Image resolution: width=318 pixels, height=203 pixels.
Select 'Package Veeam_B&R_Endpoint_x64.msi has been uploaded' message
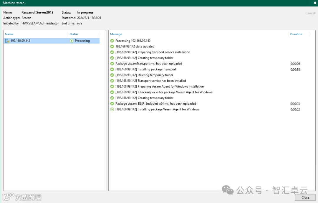point(156,103)
